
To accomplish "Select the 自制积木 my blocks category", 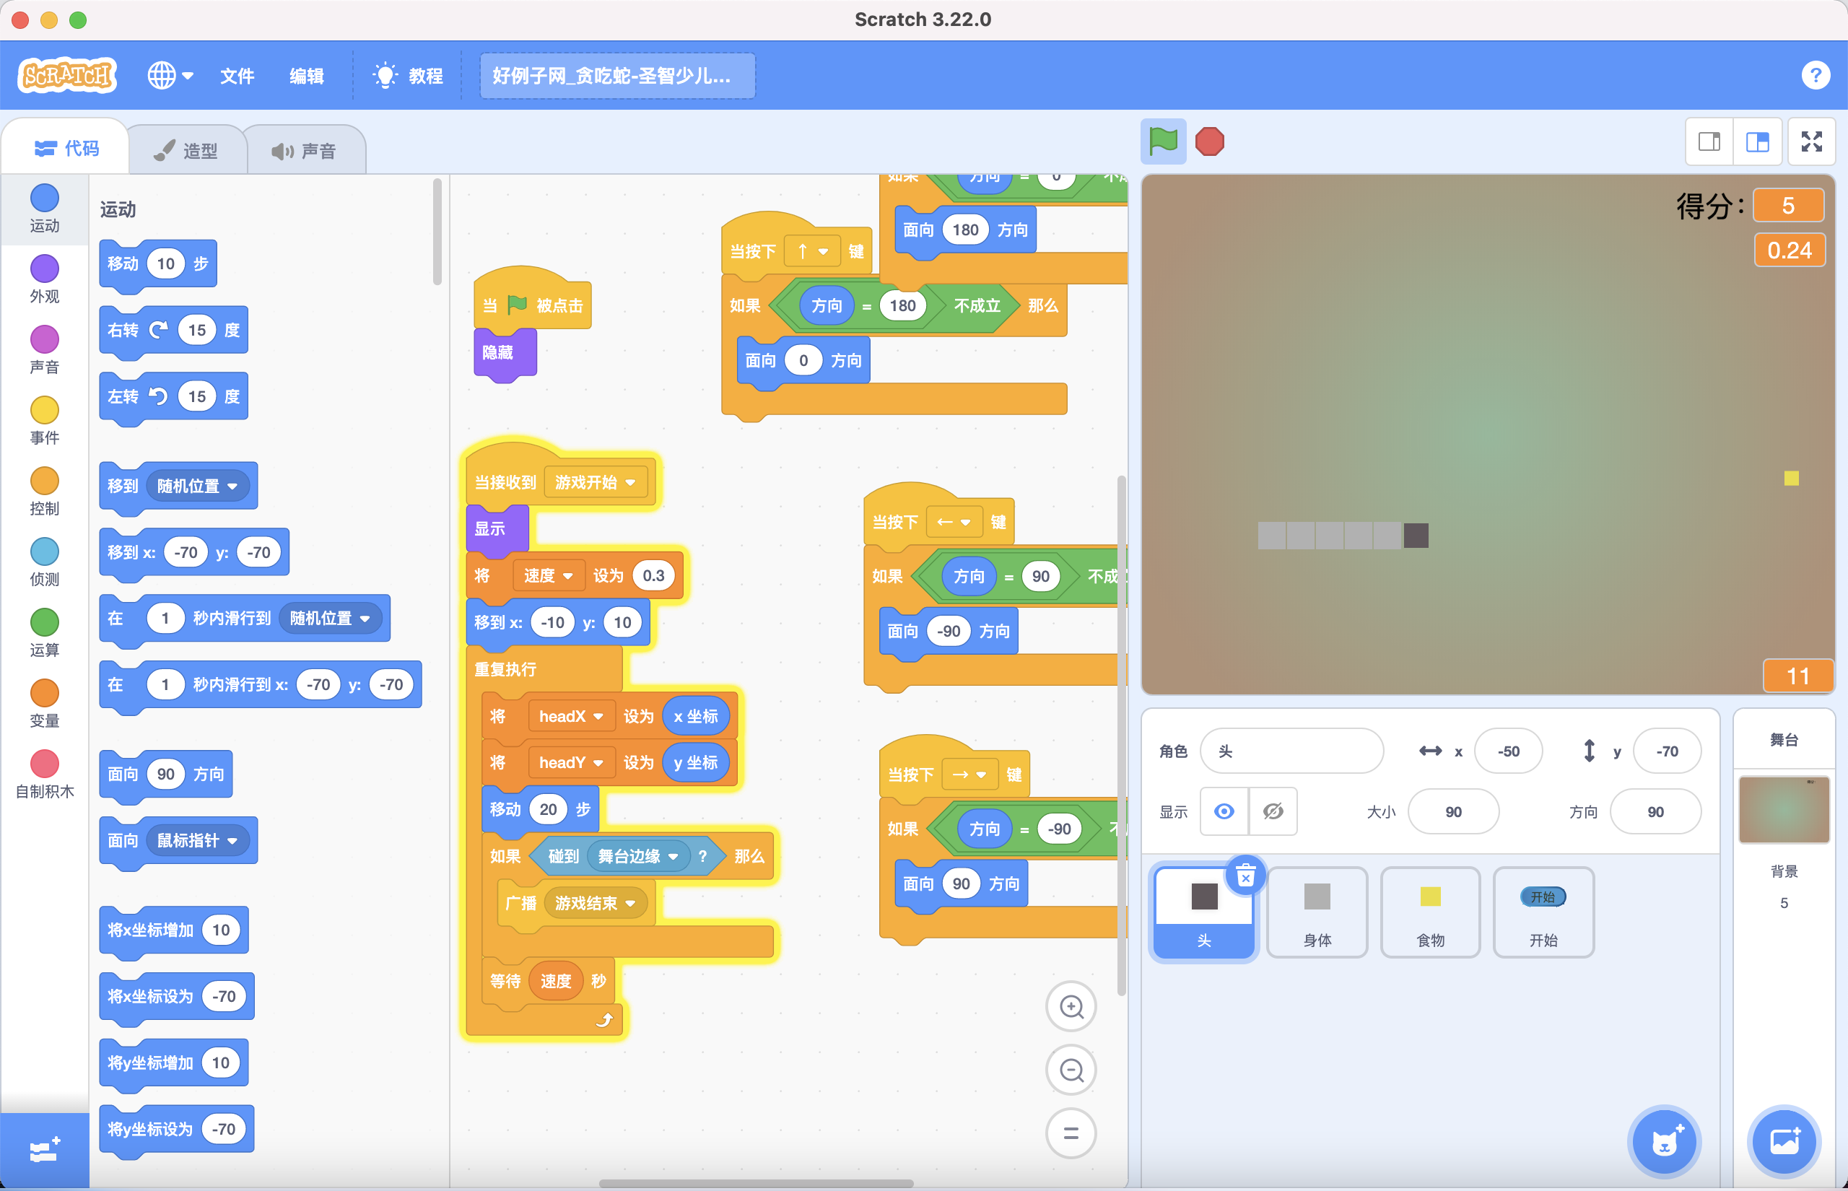I will pos(44,775).
